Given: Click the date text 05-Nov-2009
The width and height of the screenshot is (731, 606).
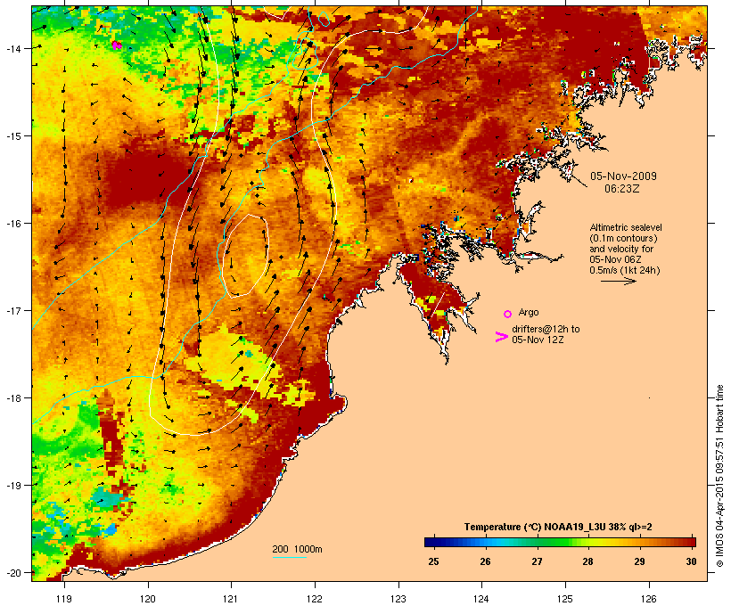Looking at the screenshot, I should 623,176.
